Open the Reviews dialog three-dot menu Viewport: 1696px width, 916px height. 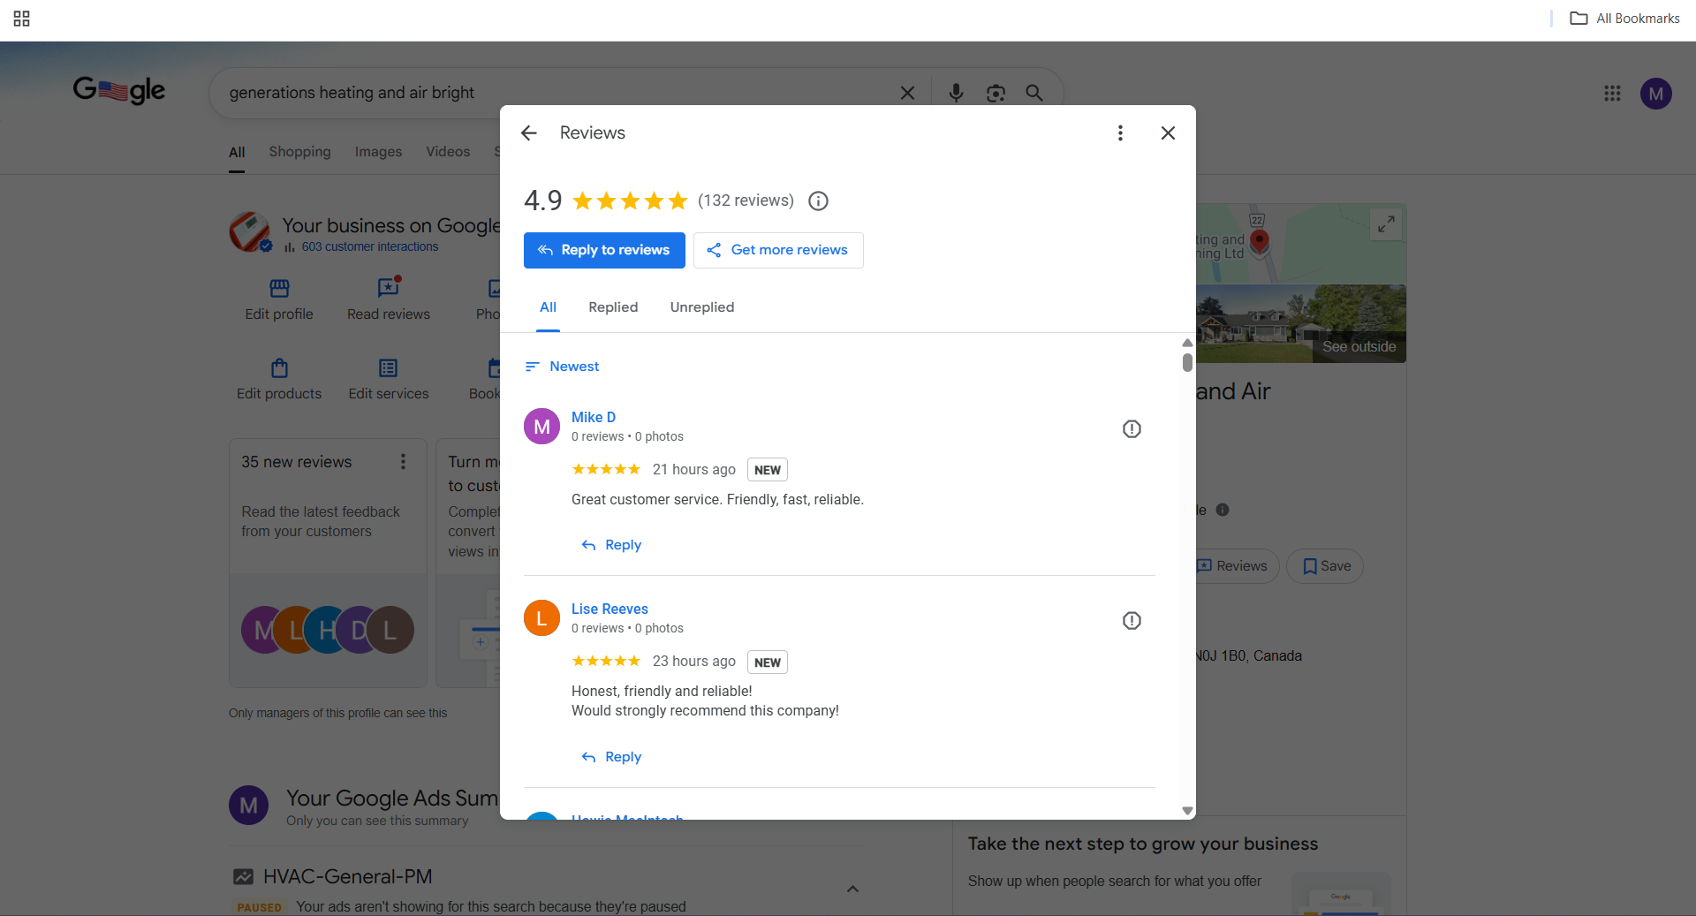pos(1120,132)
